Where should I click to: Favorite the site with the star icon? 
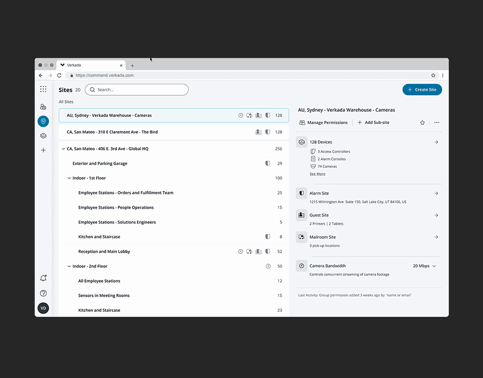[x=422, y=123]
